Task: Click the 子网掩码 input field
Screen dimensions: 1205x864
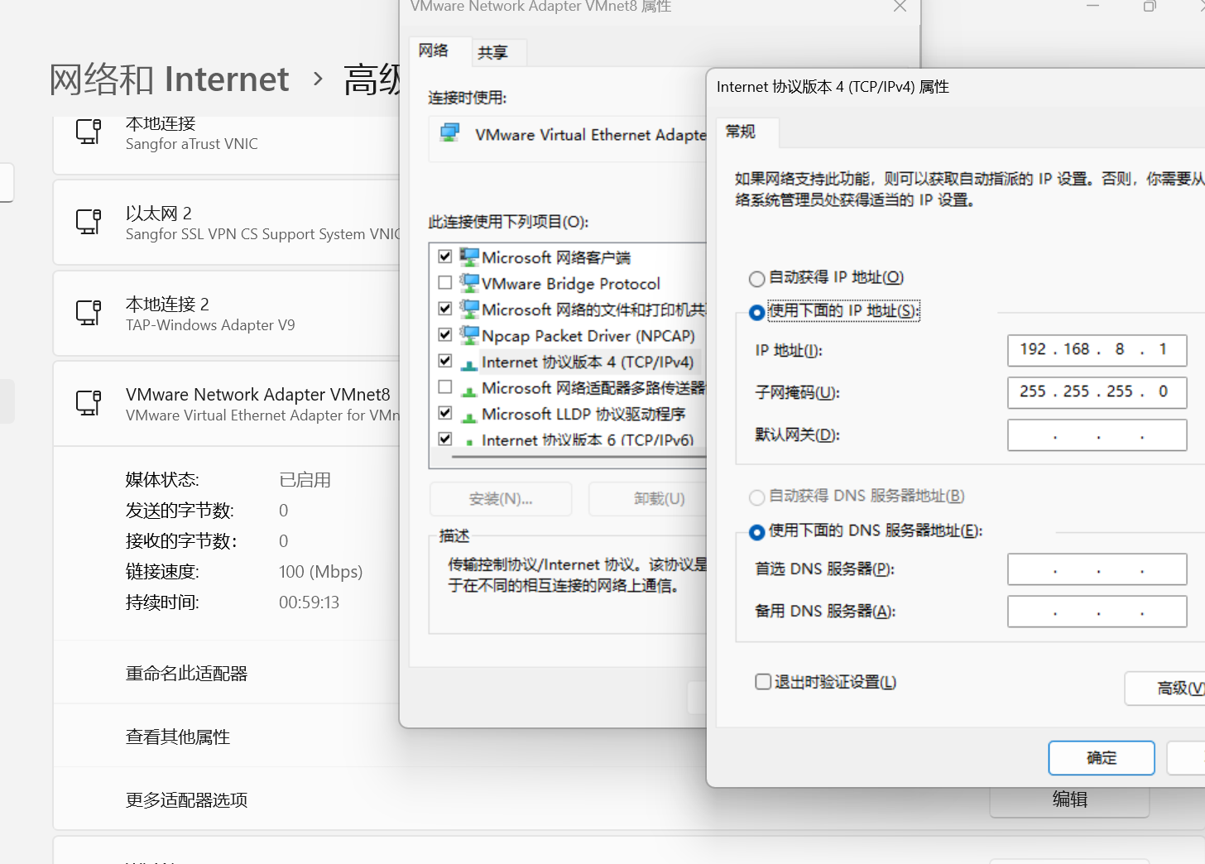Action: click(x=1097, y=392)
